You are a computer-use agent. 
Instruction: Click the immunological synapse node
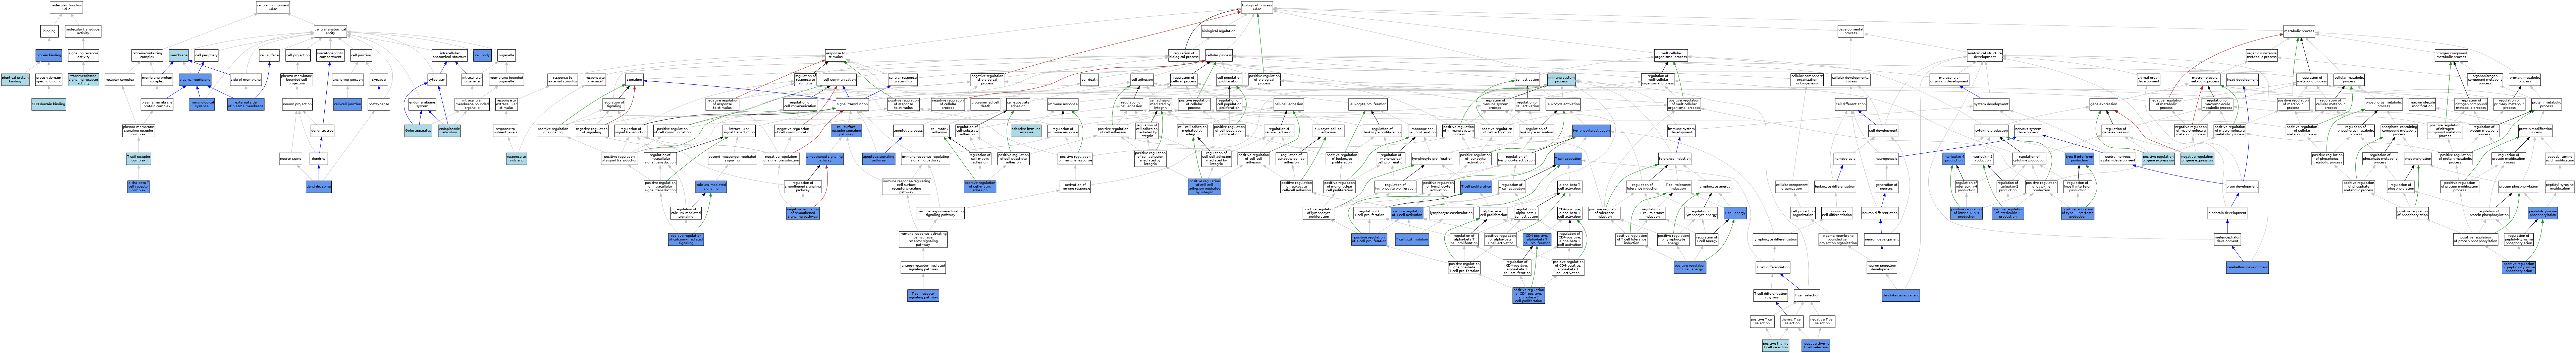[201, 104]
